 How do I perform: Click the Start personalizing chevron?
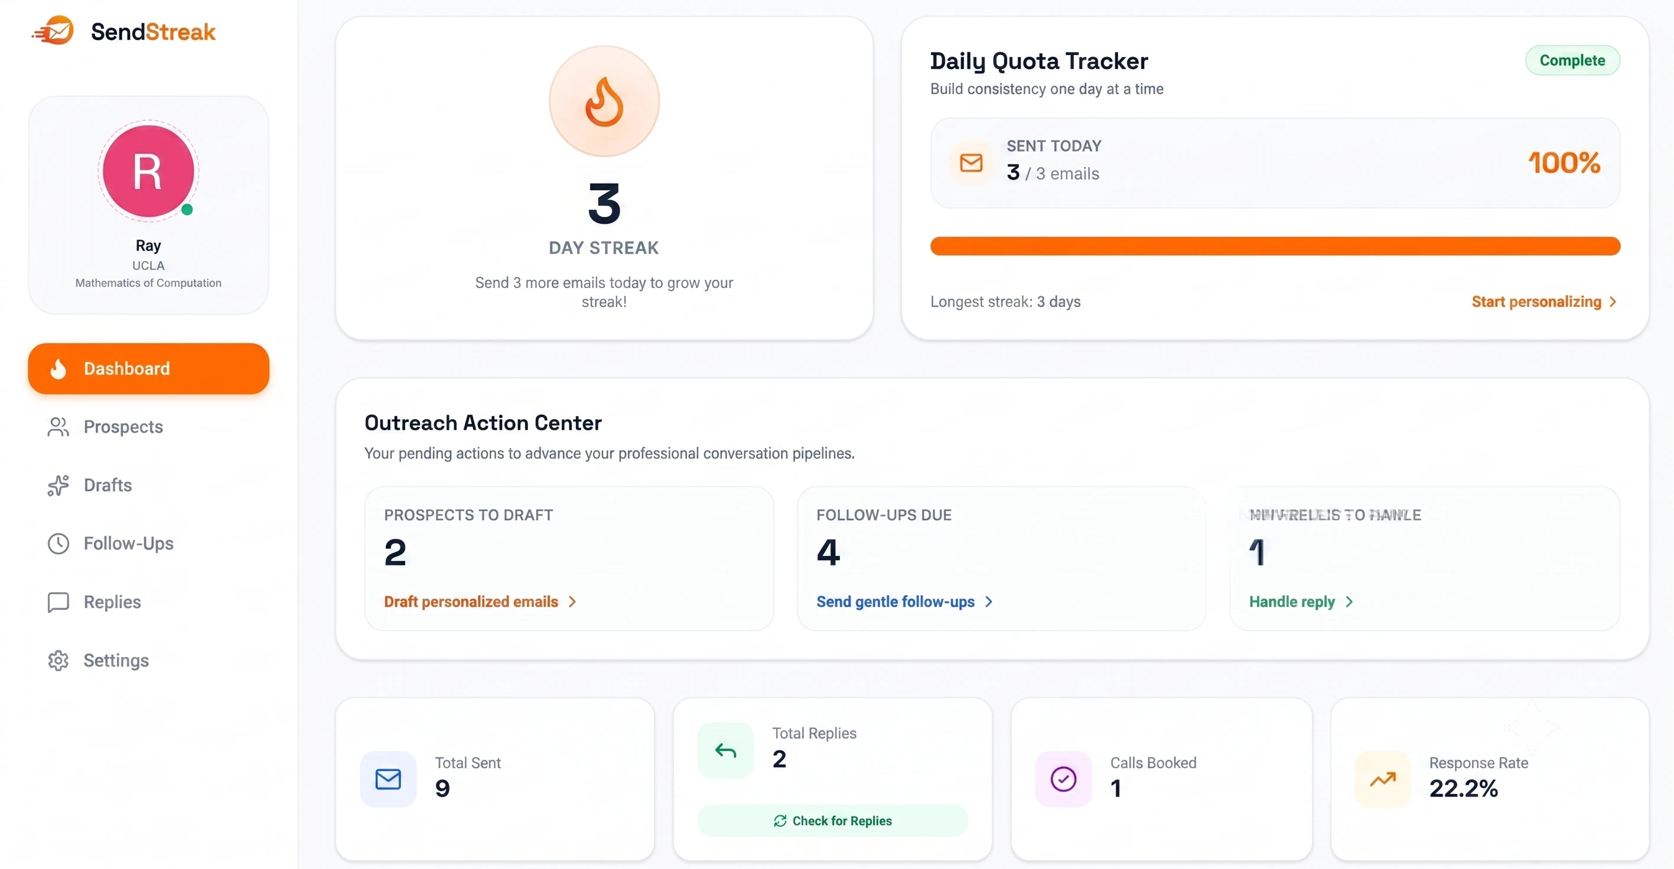click(x=1613, y=302)
